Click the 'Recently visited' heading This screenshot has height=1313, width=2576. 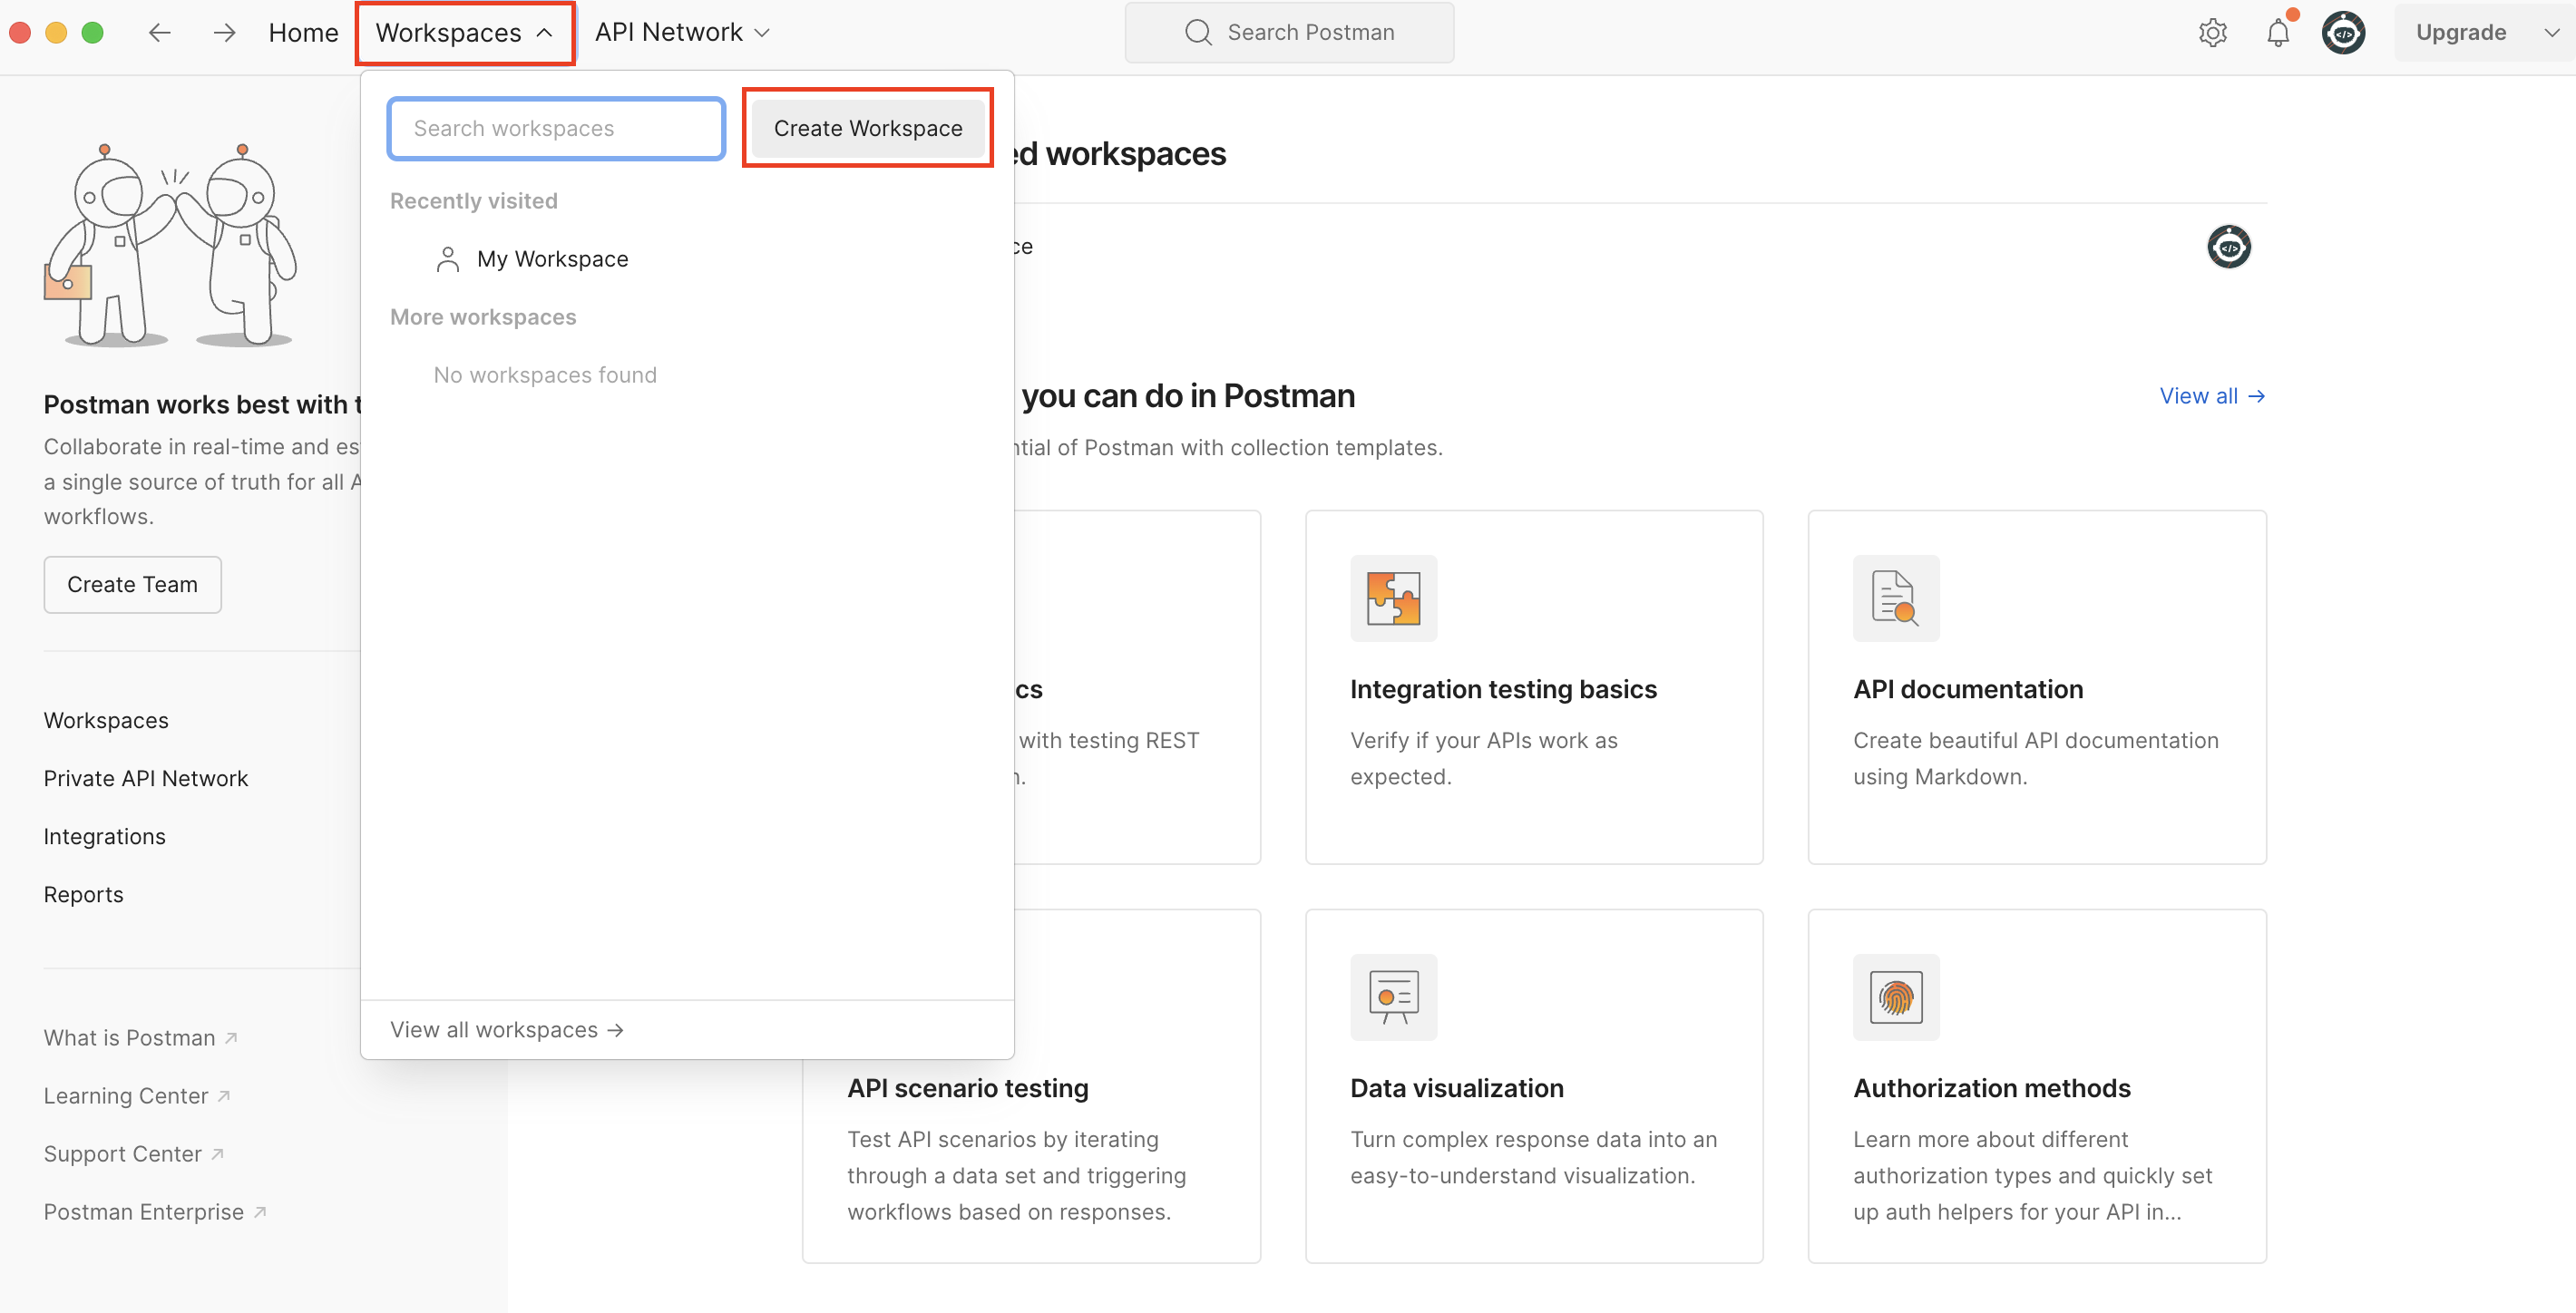point(474,201)
